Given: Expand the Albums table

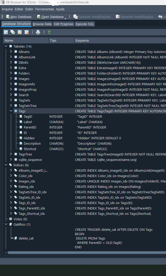Looking at the screenshot, I should pos(11,52).
